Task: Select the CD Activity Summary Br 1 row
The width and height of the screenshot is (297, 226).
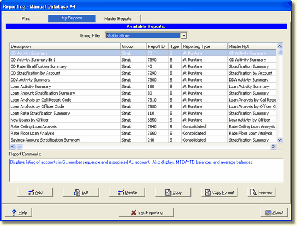Action: point(143,60)
